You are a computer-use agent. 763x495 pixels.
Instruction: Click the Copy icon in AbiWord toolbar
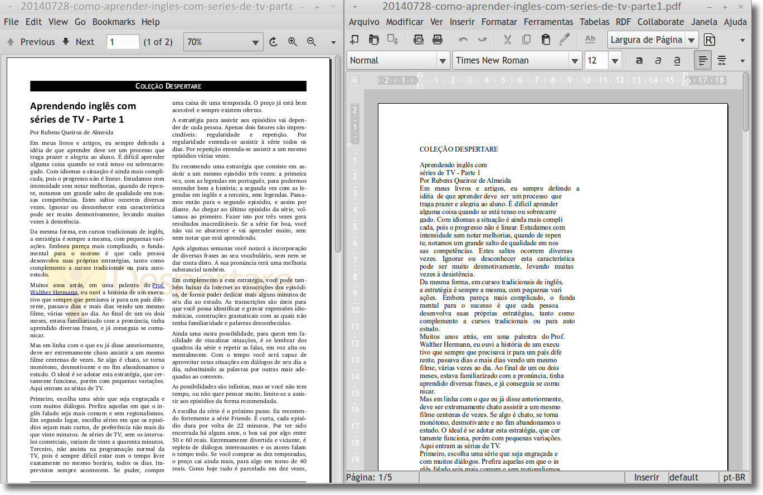(526, 40)
